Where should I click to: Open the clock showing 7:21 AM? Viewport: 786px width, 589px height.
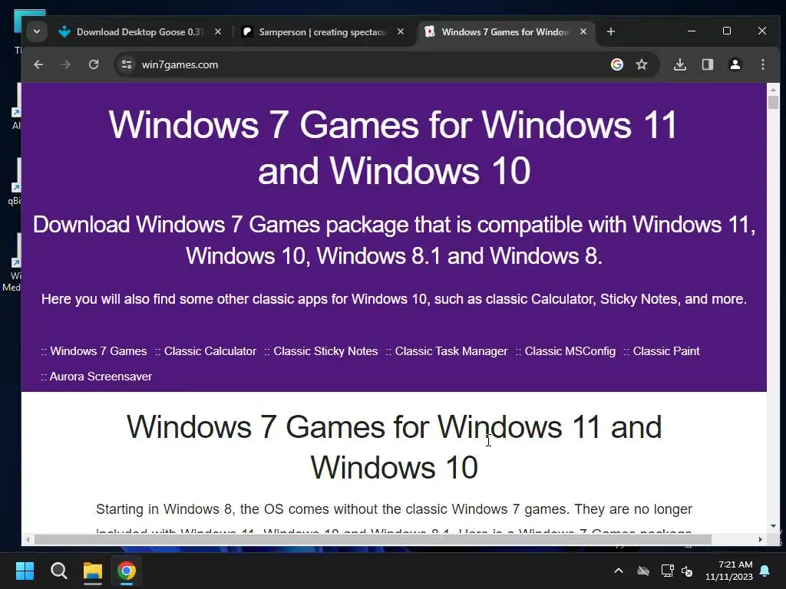(x=729, y=571)
